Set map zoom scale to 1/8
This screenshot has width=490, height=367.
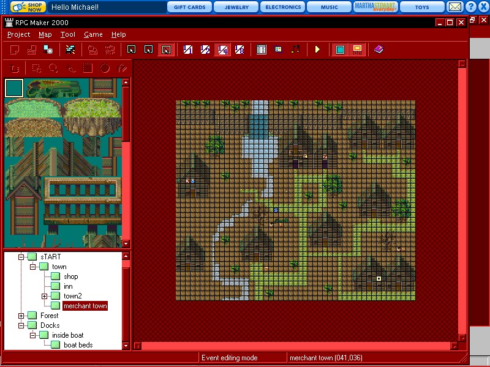pos(239,50)
